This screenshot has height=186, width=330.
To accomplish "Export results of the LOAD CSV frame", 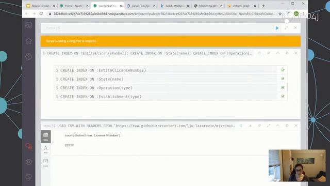I will (250, 126).
